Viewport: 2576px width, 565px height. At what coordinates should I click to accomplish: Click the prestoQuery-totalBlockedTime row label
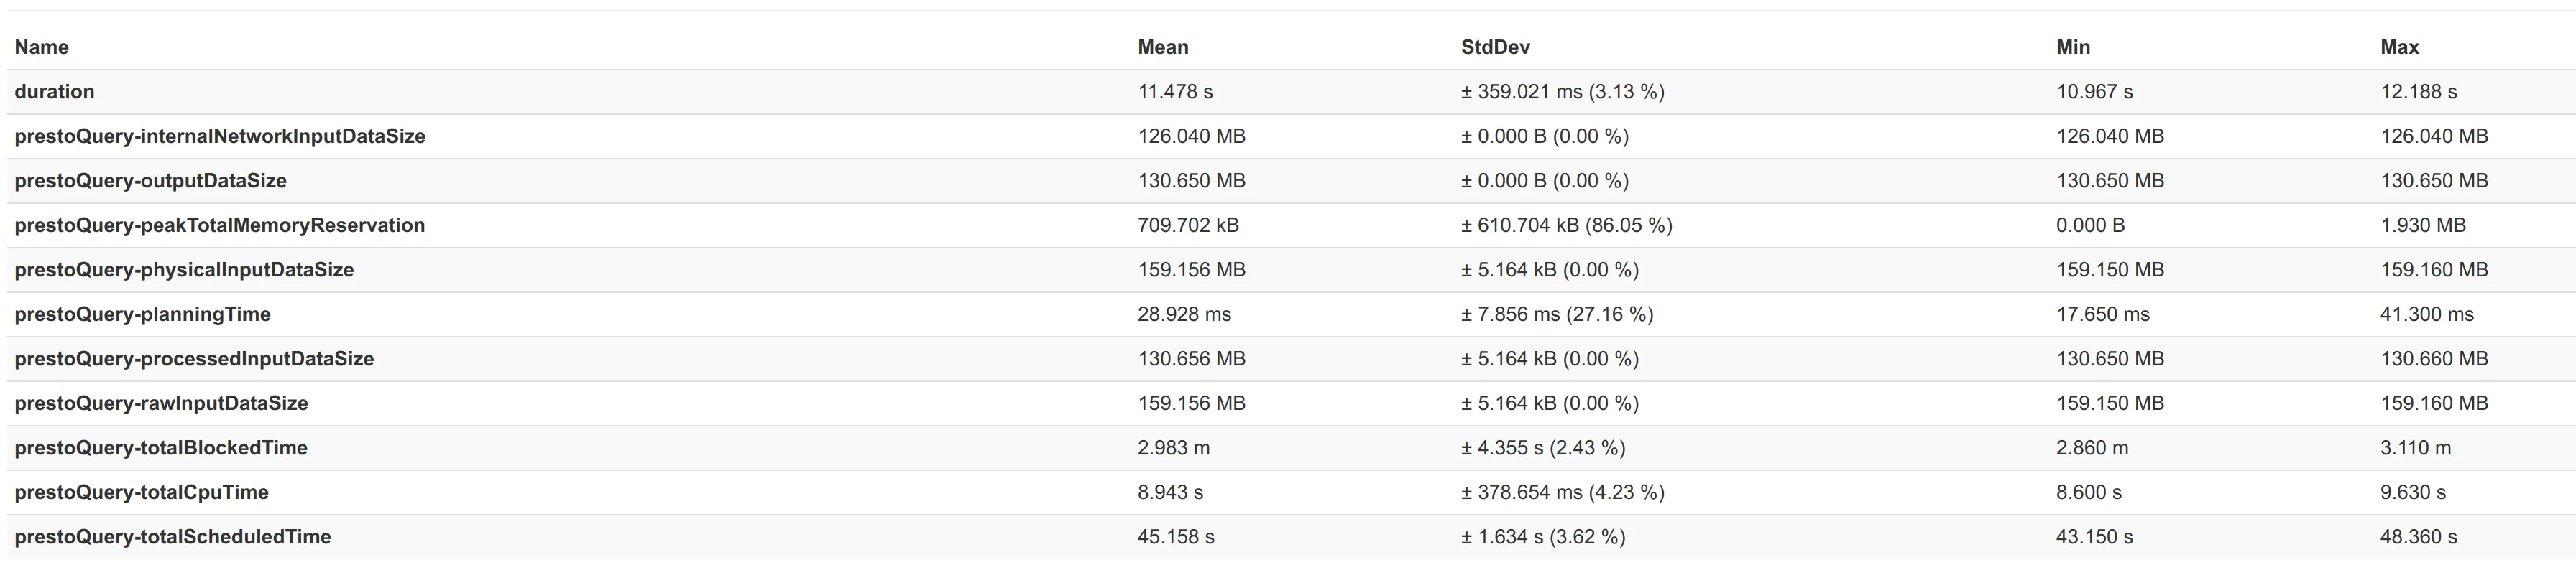pyautogui.click(x=161, y=447)
